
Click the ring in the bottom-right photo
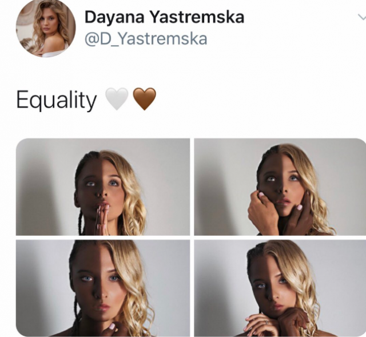pos(267,323)
